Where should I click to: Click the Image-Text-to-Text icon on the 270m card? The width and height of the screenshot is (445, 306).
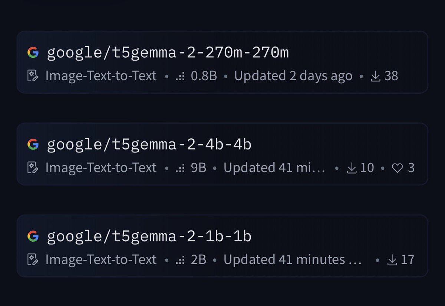(x=33, y=76)
